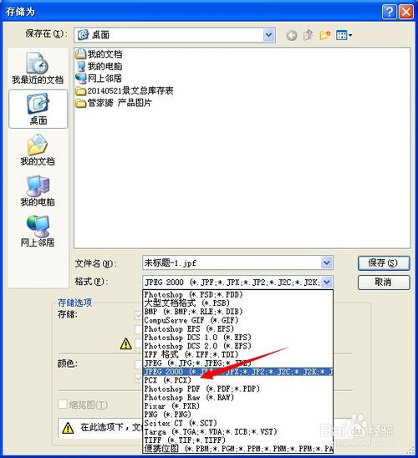Choose PNG (*.PNG) format
Viewport: 418px width, 458px height.
click(237, 415)
